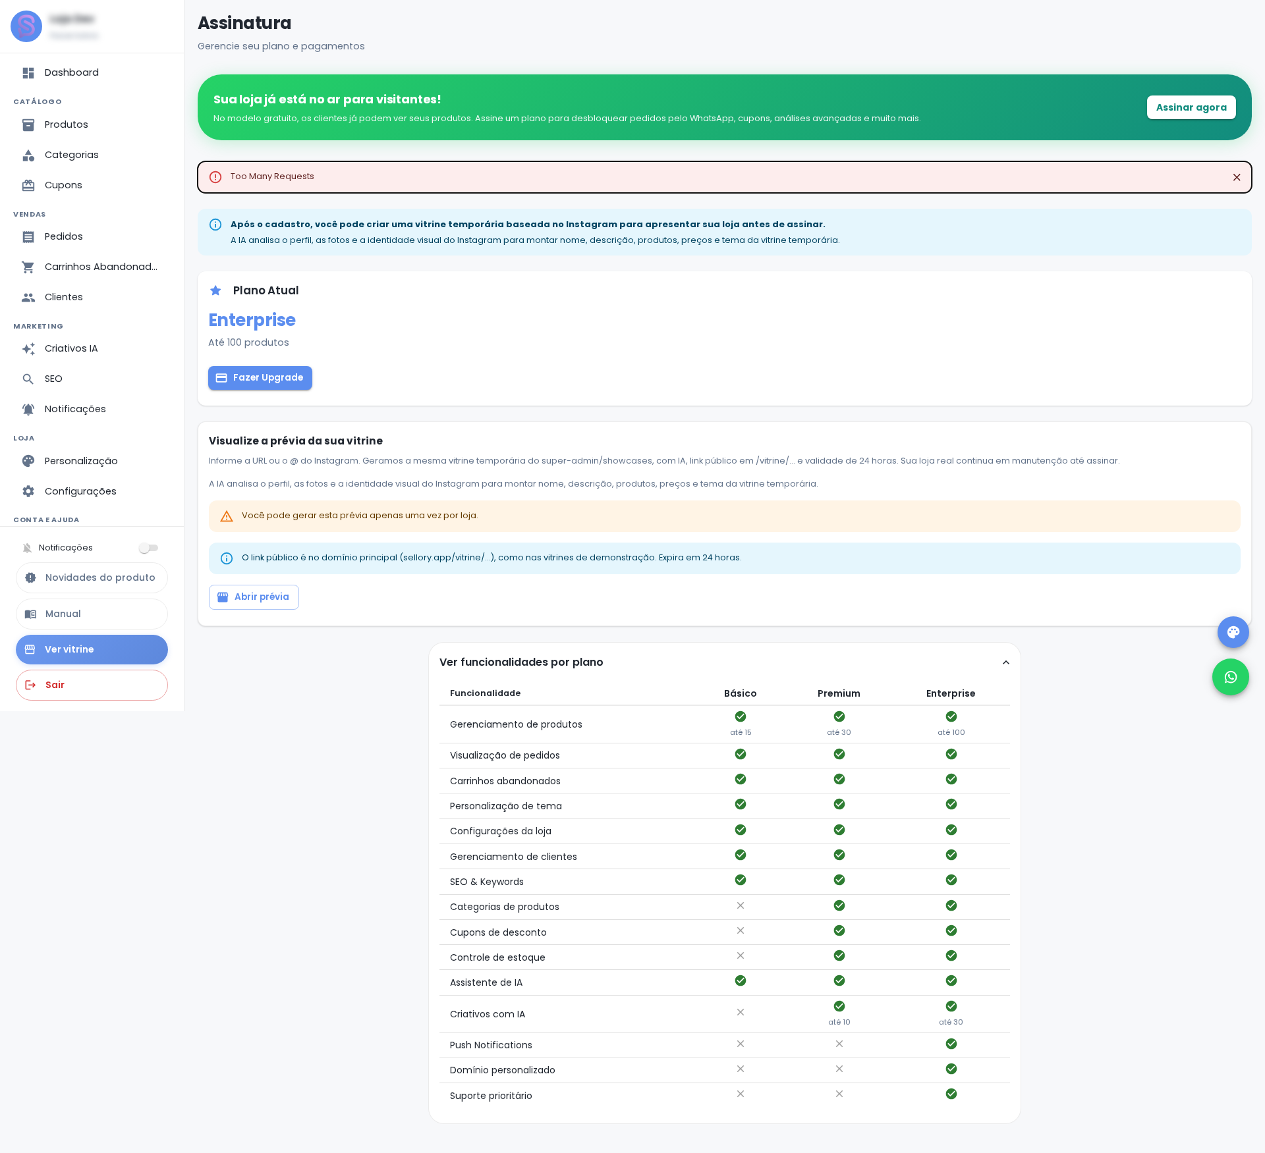Click the 'até 100' text under Enterprise

click(x=951, y=732)
